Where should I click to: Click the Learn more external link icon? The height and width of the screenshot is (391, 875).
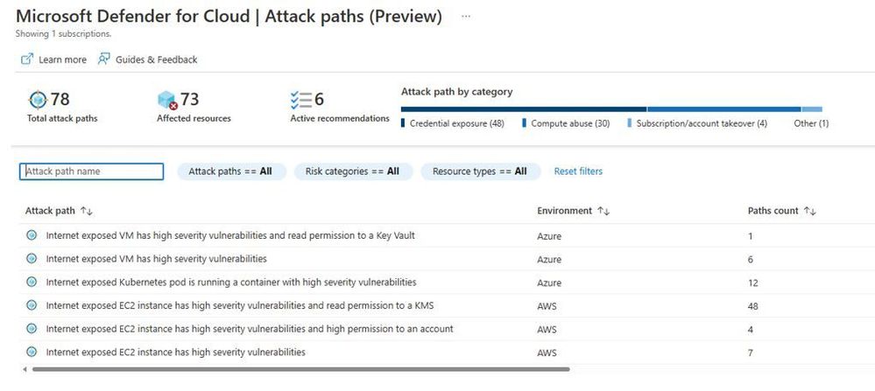27,59
